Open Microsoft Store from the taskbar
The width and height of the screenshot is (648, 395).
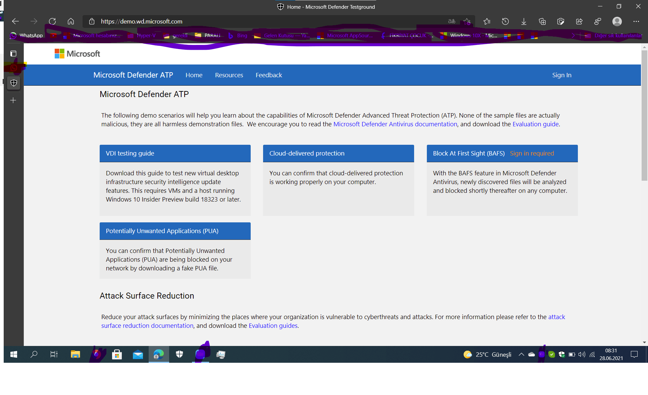point(117,354)
